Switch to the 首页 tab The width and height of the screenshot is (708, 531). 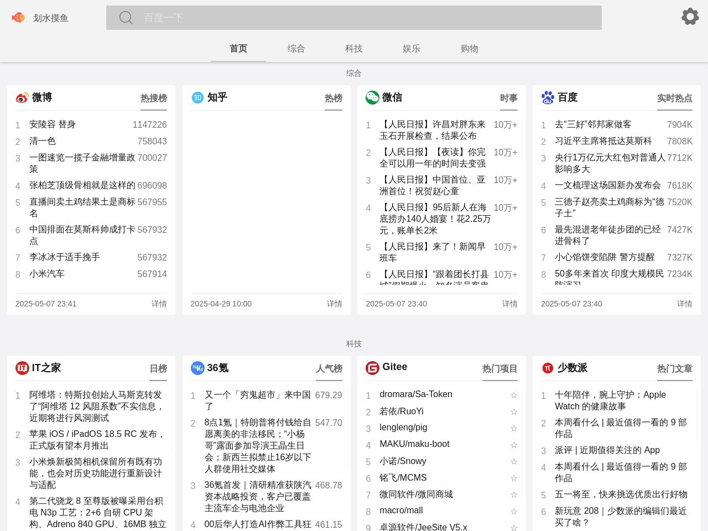[238, 49]
